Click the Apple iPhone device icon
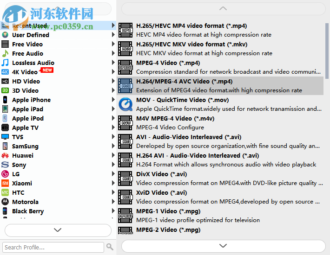This screenshot has width=330, height=255. pos(5,100)
